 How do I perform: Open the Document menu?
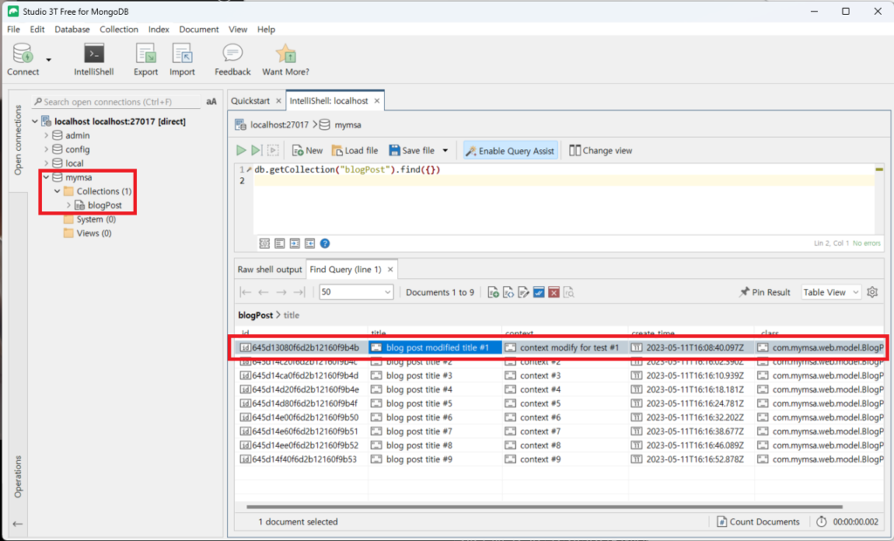click(199, 29)
